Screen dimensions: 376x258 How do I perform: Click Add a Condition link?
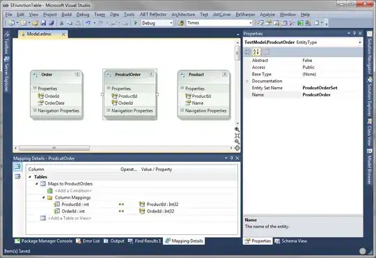point(73,191)
